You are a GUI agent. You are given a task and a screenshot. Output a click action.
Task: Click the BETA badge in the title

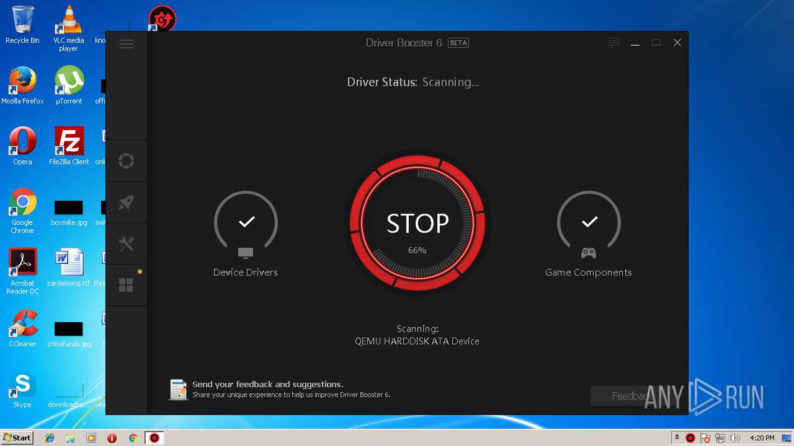click(458, 43)
